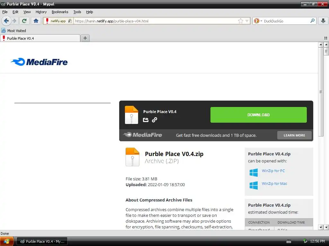Click the outer scrollbar down arrow
Image resolution: width=329 pixels, height=246 pixels.
point(326,227)
